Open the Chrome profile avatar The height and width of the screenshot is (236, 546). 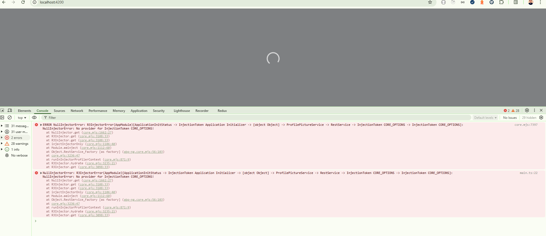531,2
